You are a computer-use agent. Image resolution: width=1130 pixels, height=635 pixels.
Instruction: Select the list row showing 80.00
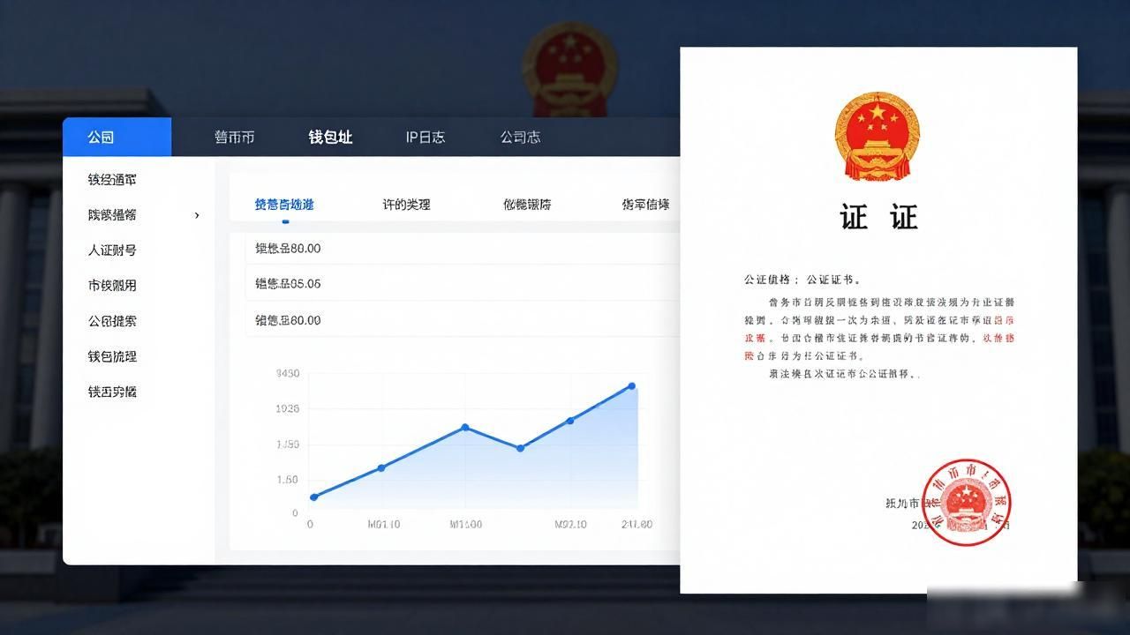462,249
